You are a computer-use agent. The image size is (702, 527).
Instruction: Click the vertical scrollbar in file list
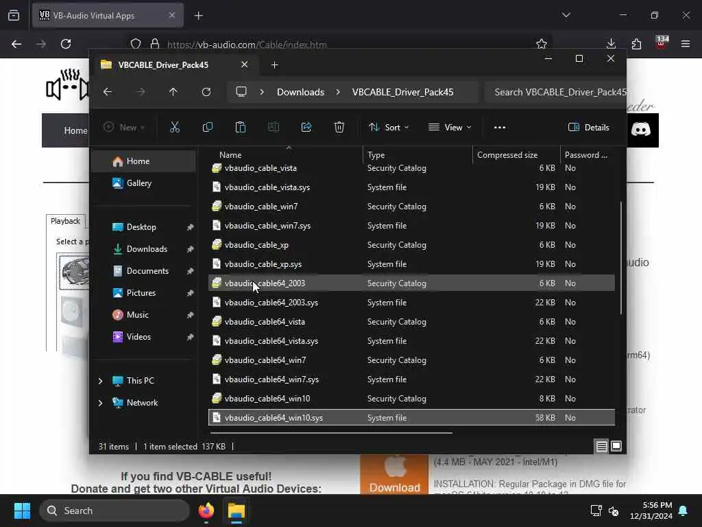point(621,258)
